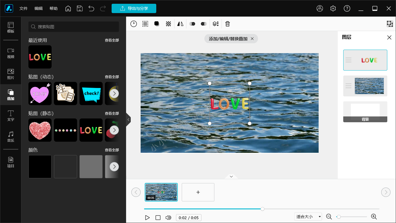Screen dimensions: 396x223
Task: Click the 导出与分享 export button
Action: [134, 8]
